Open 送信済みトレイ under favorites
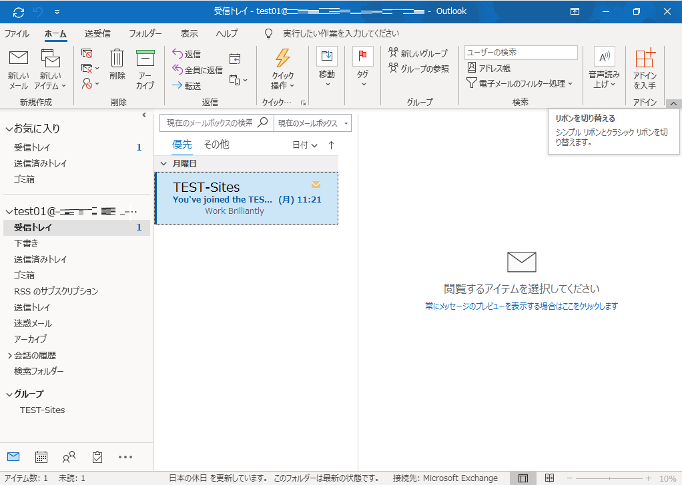 [x=77, y=163]
